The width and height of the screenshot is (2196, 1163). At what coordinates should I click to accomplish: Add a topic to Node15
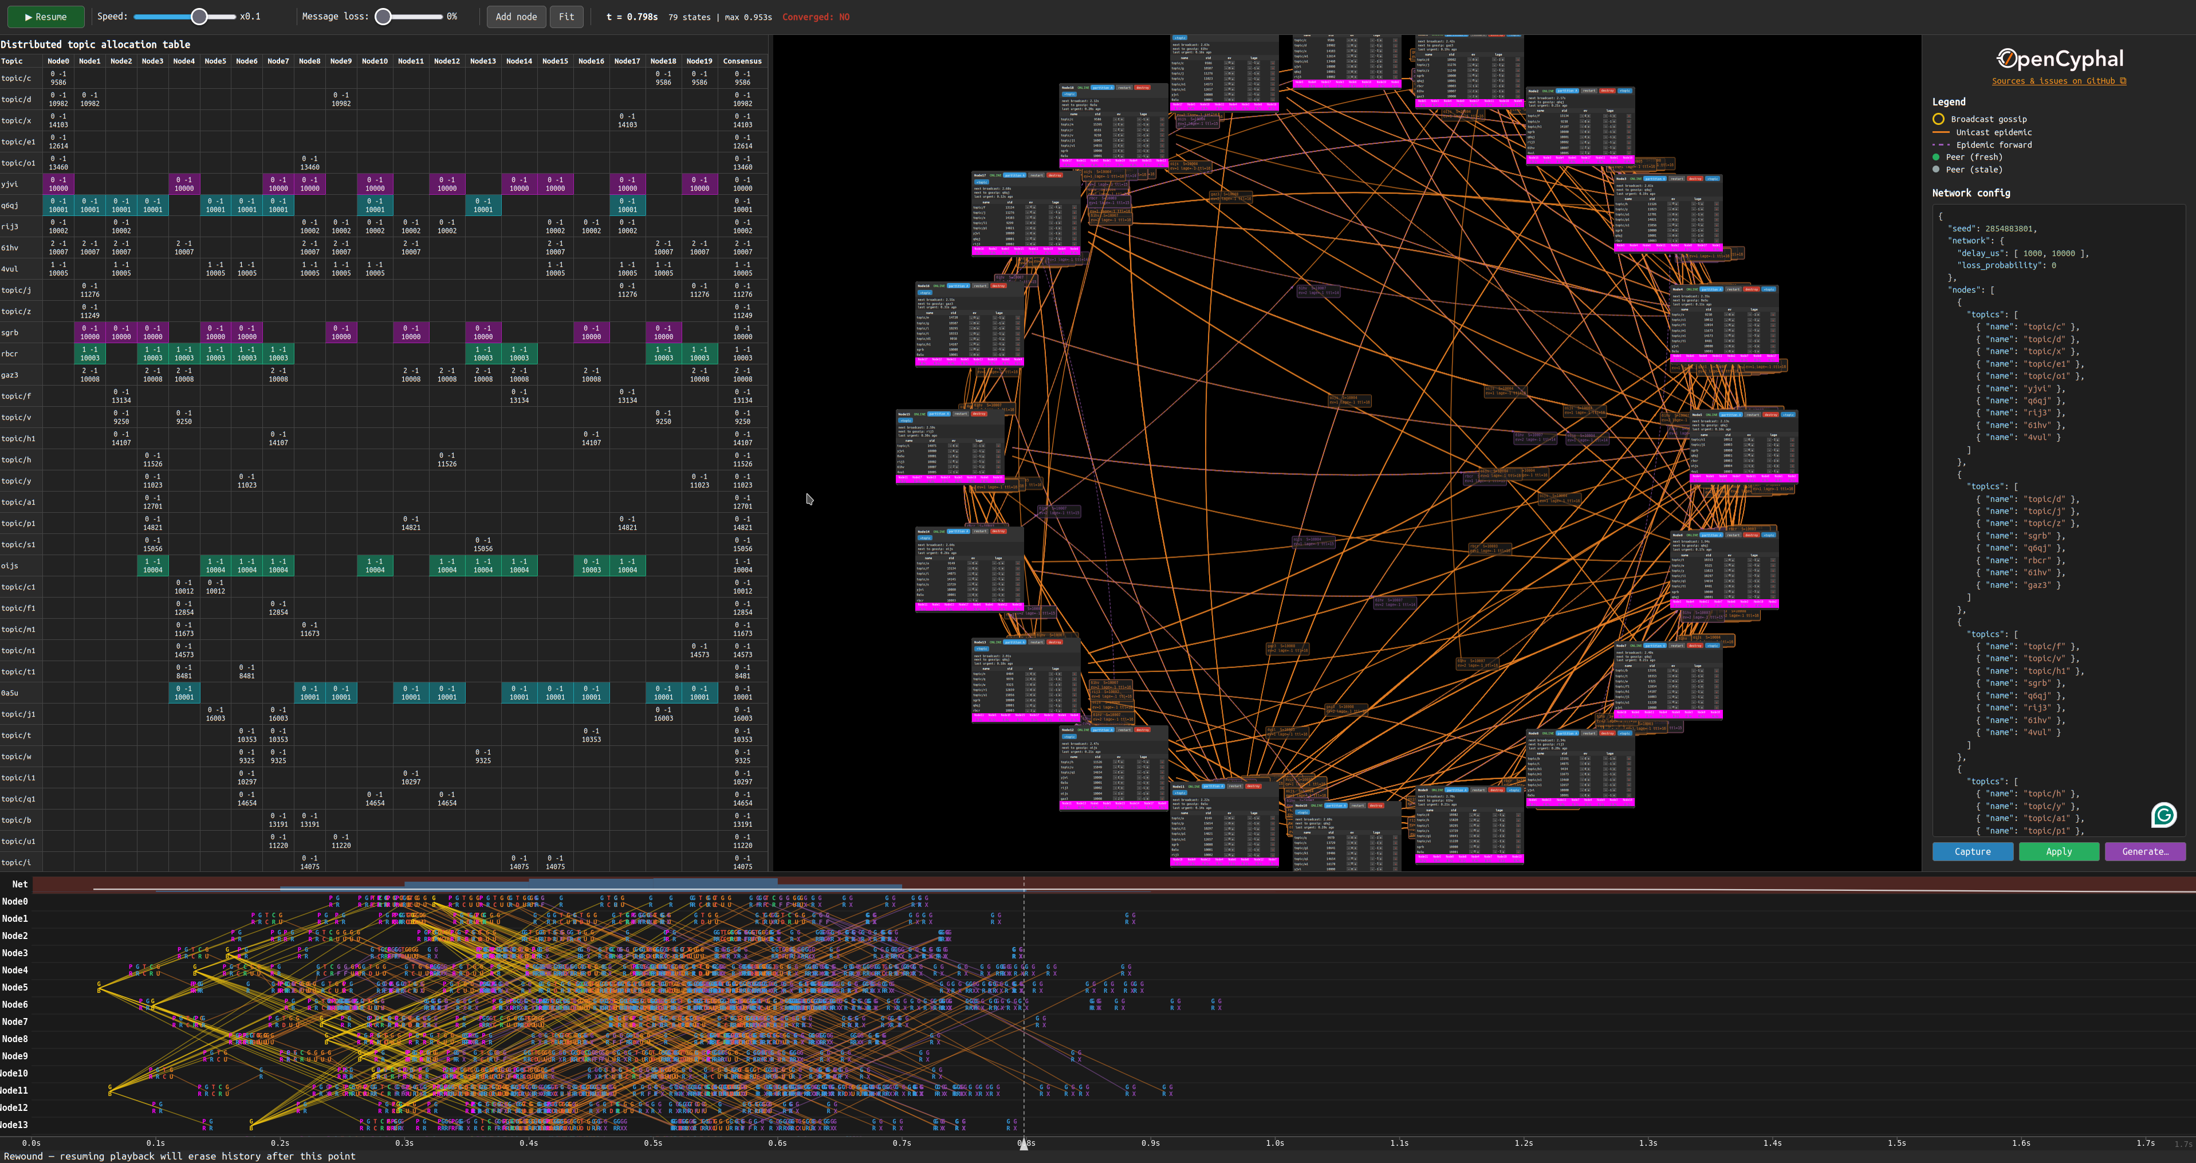[906, 421]
